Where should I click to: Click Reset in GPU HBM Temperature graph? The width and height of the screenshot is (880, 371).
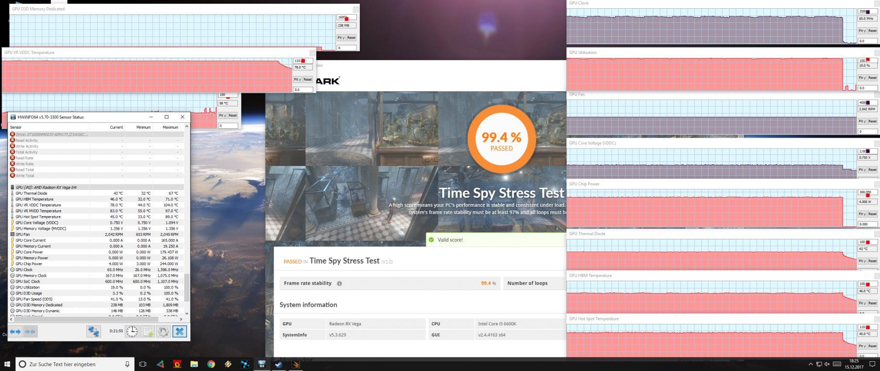pyautogui.click(x=872, y=303)
